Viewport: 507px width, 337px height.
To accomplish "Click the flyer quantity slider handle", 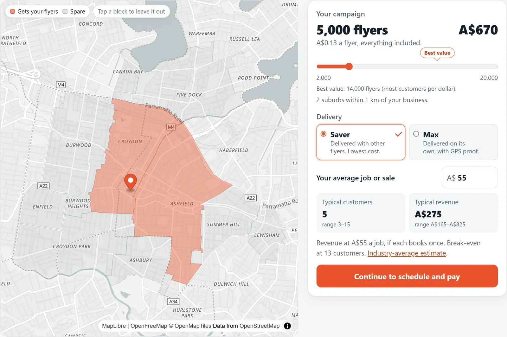I will (349, 67).
